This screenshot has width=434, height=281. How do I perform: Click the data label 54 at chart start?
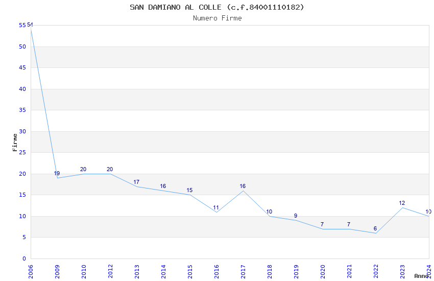[30, 25]
